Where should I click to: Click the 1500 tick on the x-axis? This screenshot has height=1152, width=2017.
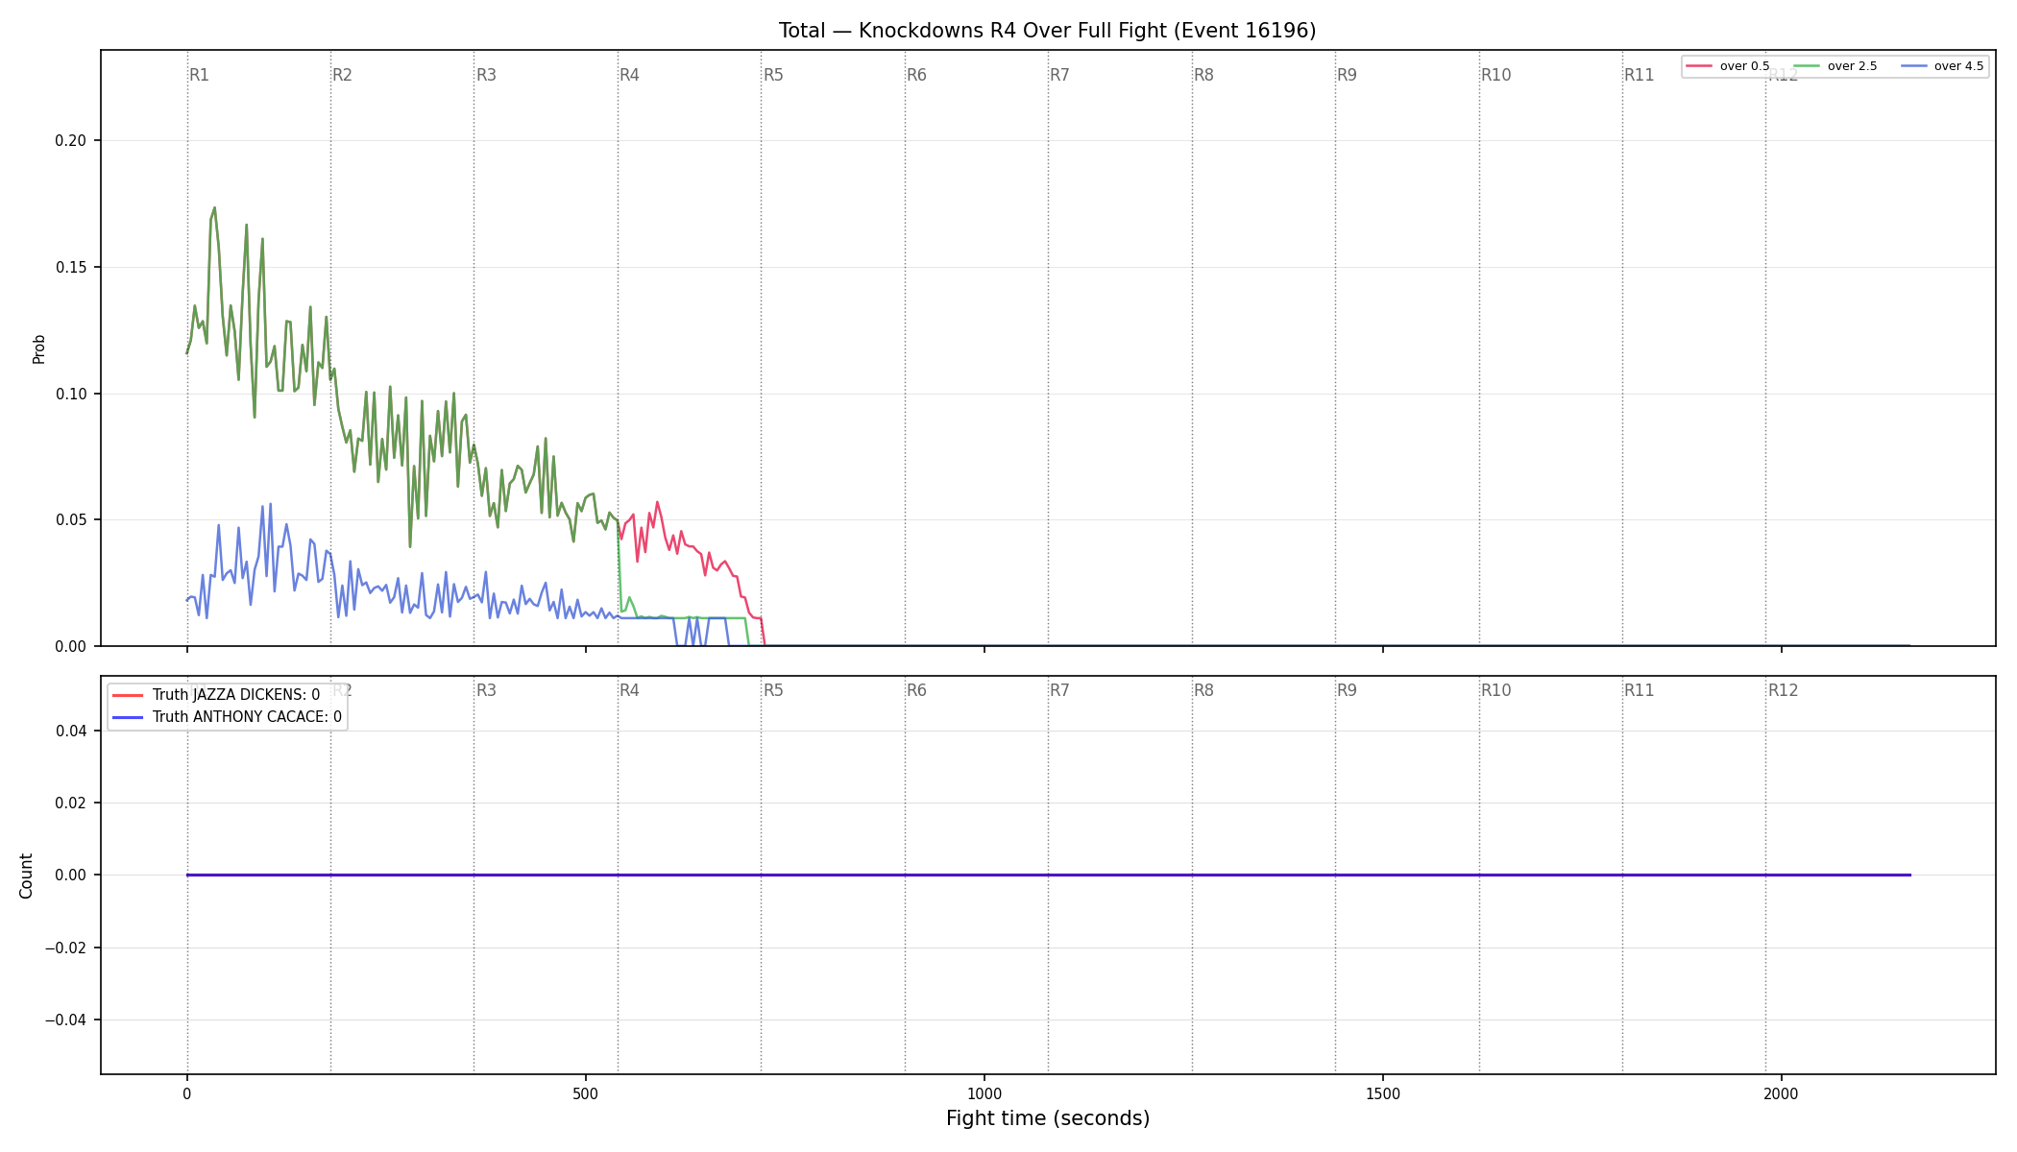[1382, 1093]
